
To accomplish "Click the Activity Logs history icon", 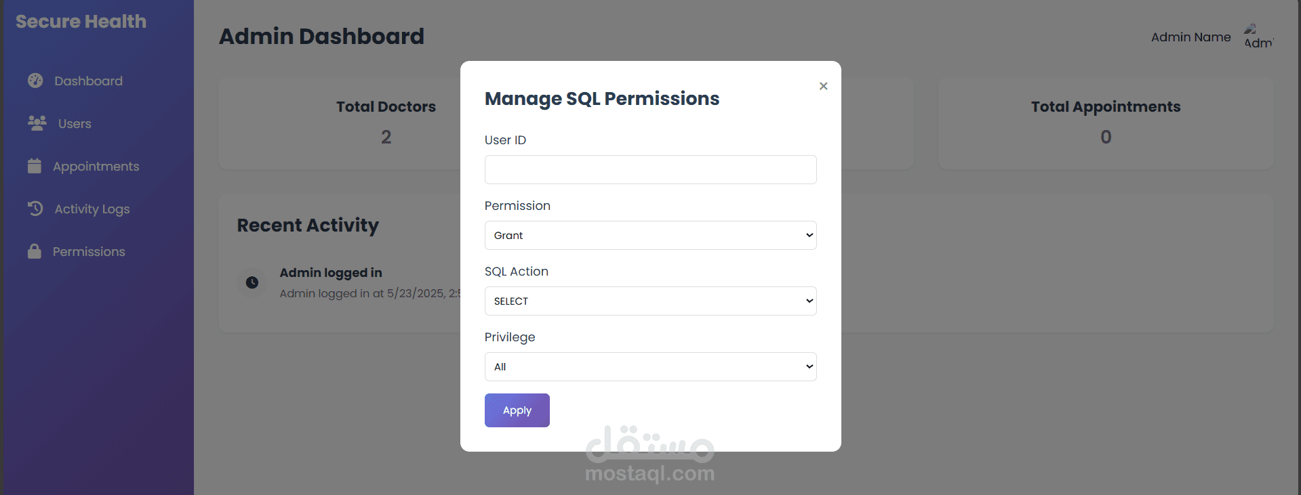I will point(35,209).
